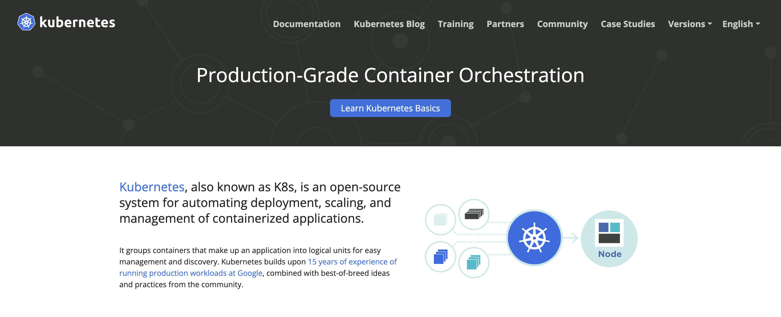The height and width of the screenshot is (317, 781).
Task: Select the Partners navigation tab
Action: point(505,23)
